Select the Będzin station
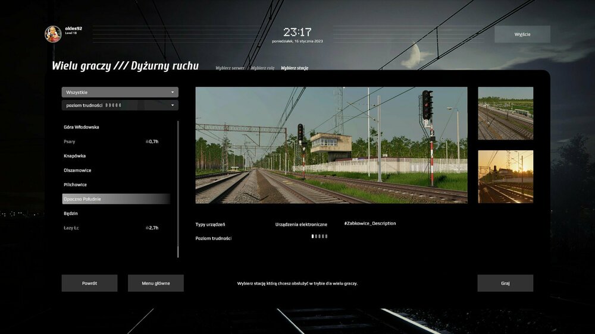Viewport: 595px width, 334px height. coord(71,213)
